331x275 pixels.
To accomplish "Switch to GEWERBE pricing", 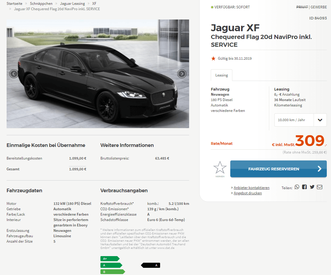I will [x=318, y=7].
